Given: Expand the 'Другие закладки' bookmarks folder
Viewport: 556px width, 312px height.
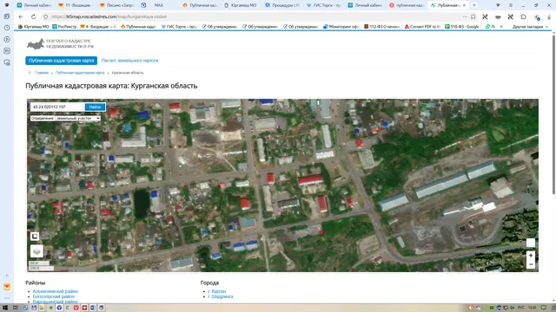Looking at the screenshot, I should click(530, 27).
